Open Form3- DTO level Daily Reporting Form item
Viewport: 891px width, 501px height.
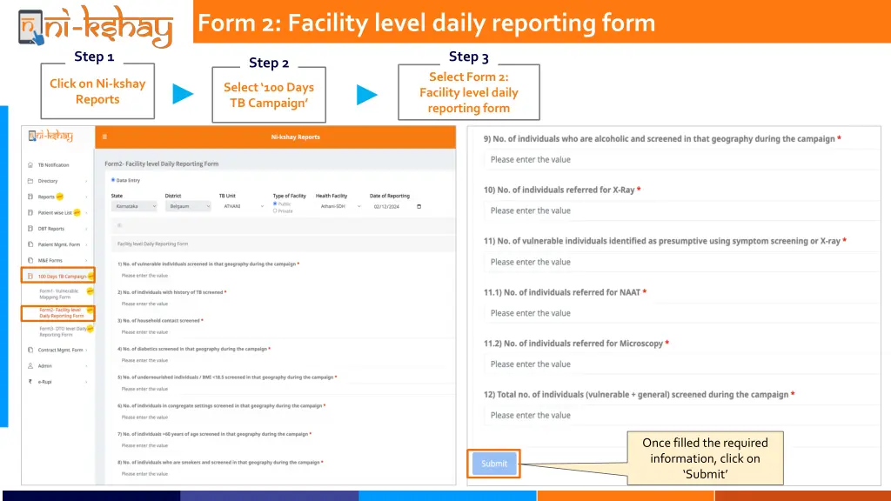tap(63, 331)
